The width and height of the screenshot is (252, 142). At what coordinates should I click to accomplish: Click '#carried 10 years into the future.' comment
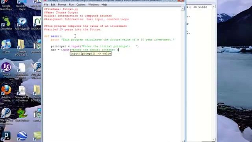coord(73,30)
